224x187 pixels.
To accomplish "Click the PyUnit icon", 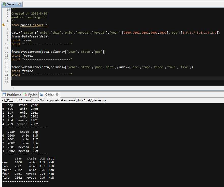I will point(25,94).
